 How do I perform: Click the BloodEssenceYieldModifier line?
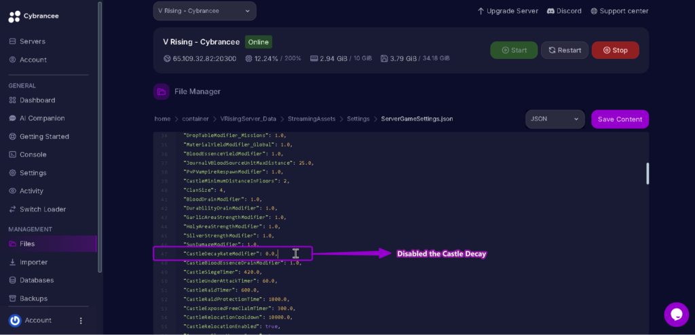coord(233,154)
